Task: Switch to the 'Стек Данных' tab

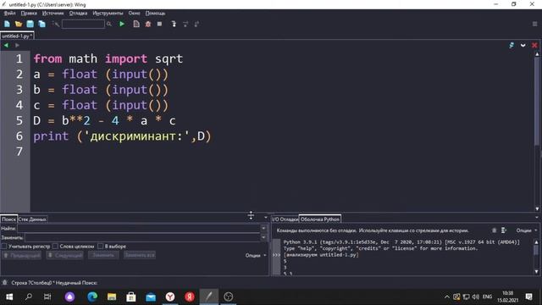Action: 32,219
